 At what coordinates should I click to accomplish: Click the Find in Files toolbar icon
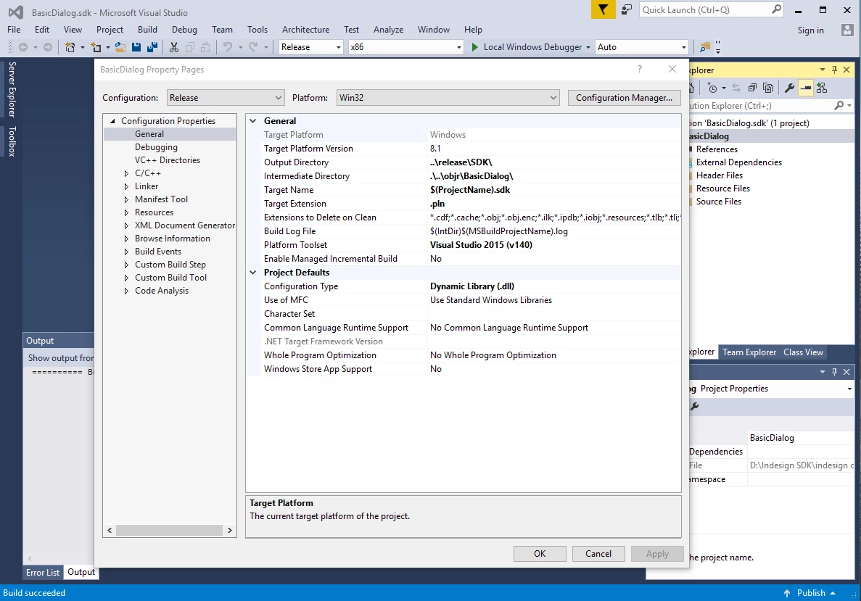705,47
